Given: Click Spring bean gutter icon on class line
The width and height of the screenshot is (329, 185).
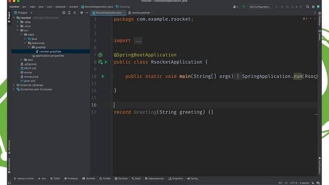Looking at the screenshot, I should pyautogui.click(x=100, y=62).
